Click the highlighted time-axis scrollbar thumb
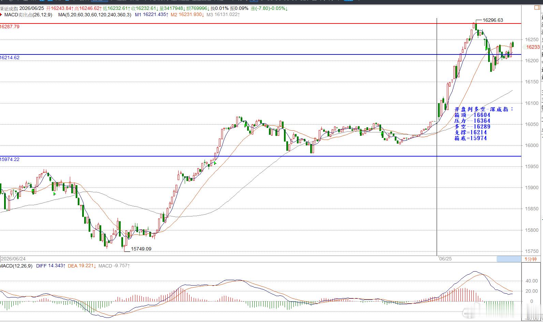Image resolution: width=543 pixels, height=324 pixels. click(509, 259)
